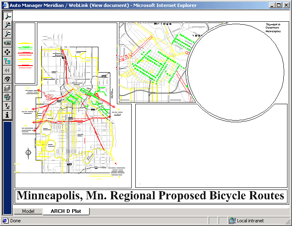Click the large circular magnifier viewport
This screenshot has height=226, width=292.
click(235, 72)
